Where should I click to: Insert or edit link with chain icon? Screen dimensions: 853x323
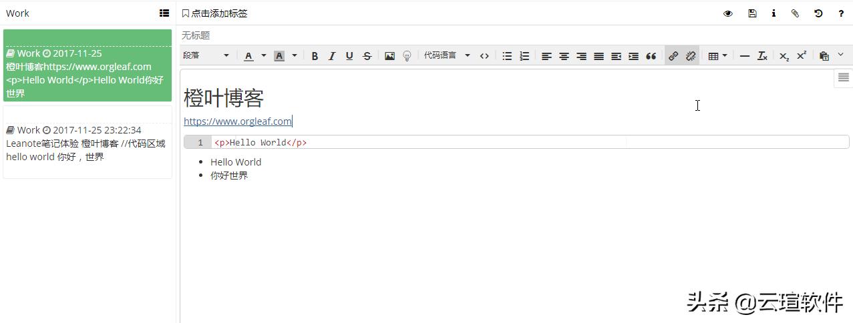(673, 56)
